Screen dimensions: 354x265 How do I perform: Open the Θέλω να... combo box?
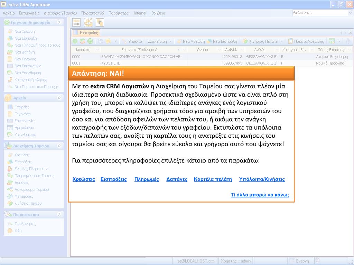(x=350, y=13)
